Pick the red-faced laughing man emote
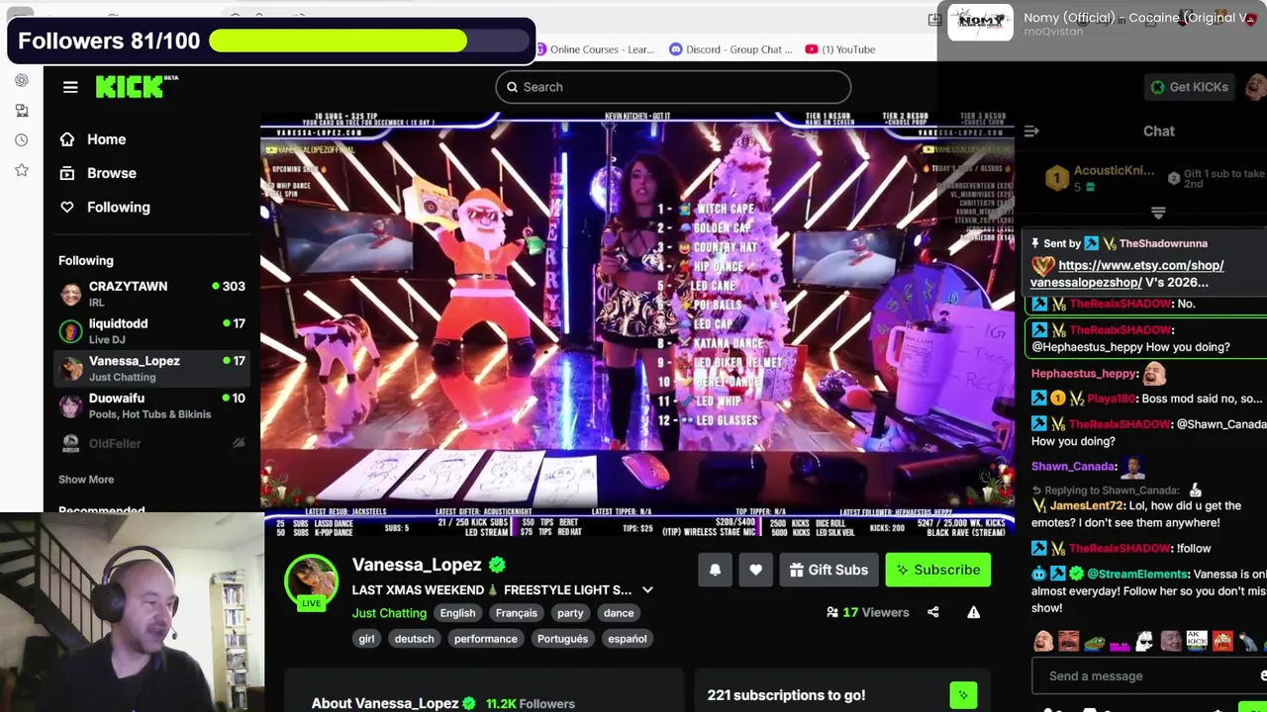1267x712 pixels. (x=1068, y=641)
